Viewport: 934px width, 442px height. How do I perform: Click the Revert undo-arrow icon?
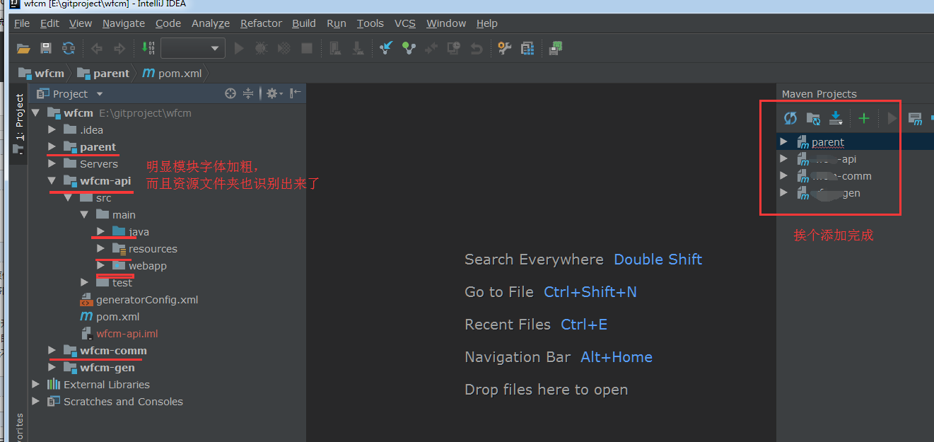[x=476, y=49]
